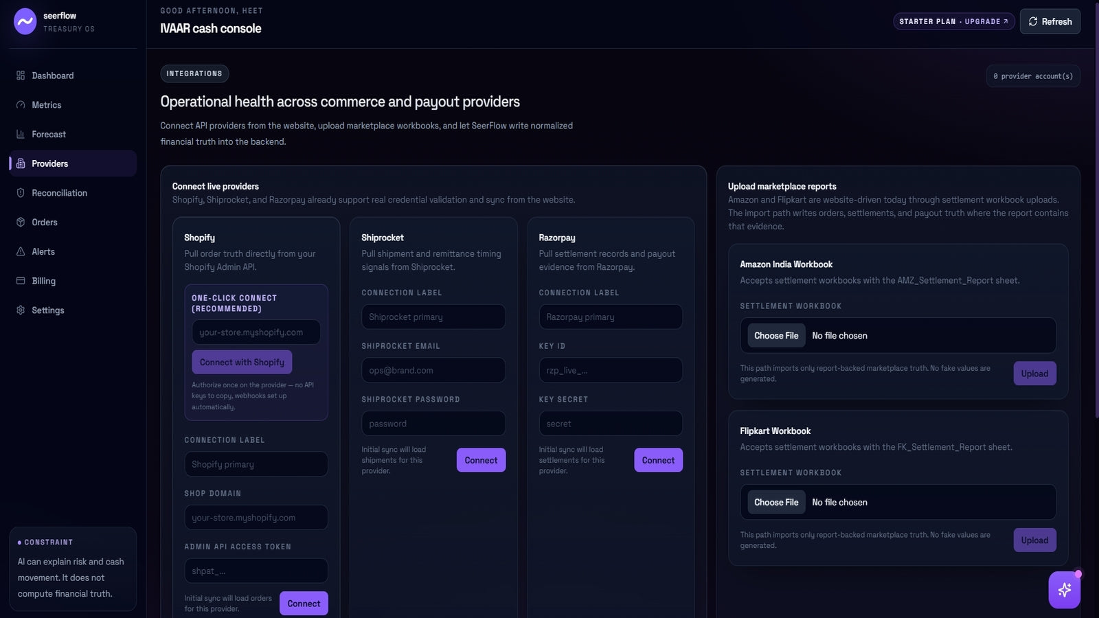Viewport: 1099px width, 618px height.
Task: Click the Providers building icon
Action: coord(21,163)
